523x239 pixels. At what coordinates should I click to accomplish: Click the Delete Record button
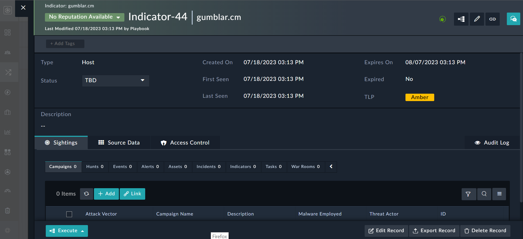coord(485,231)
